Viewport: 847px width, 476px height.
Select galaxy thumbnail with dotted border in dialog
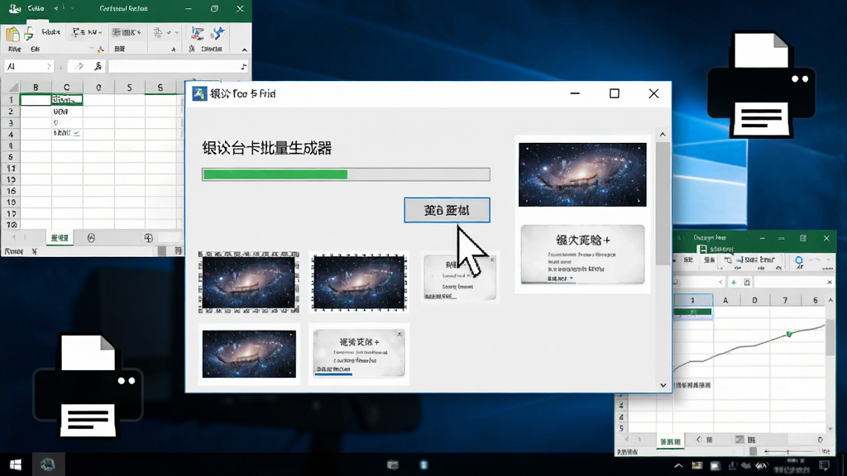pyautogui.click(x=248, y=282)
